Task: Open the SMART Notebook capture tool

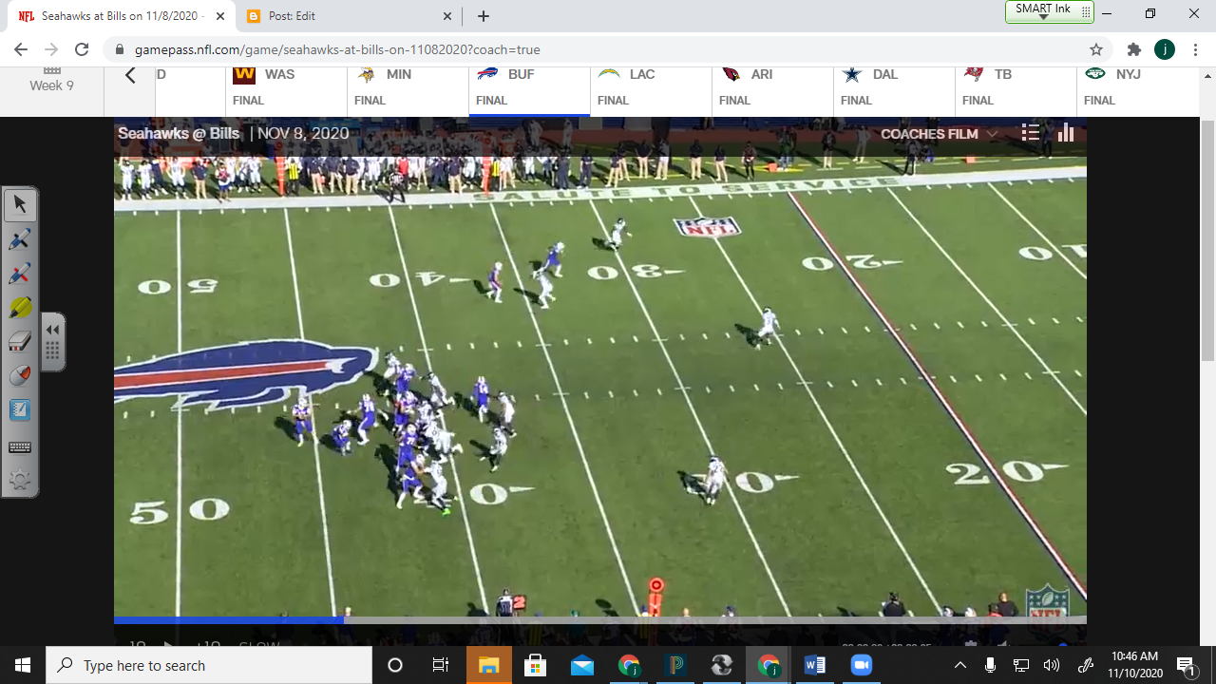Action: pos(20,410)
